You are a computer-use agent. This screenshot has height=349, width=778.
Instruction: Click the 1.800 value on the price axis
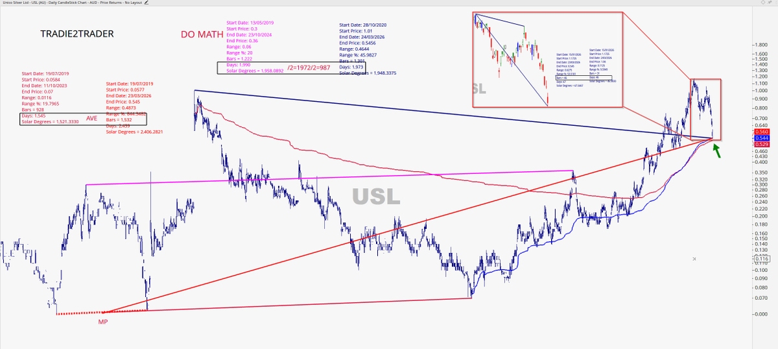click(761, 45)
